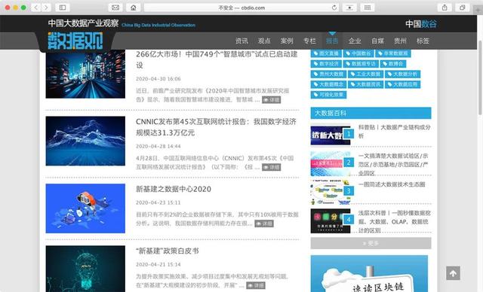The height and width of the screenshot is (292, 483).
Task: Go back with Safari's back arrow
Action: [x=36, y=8]
